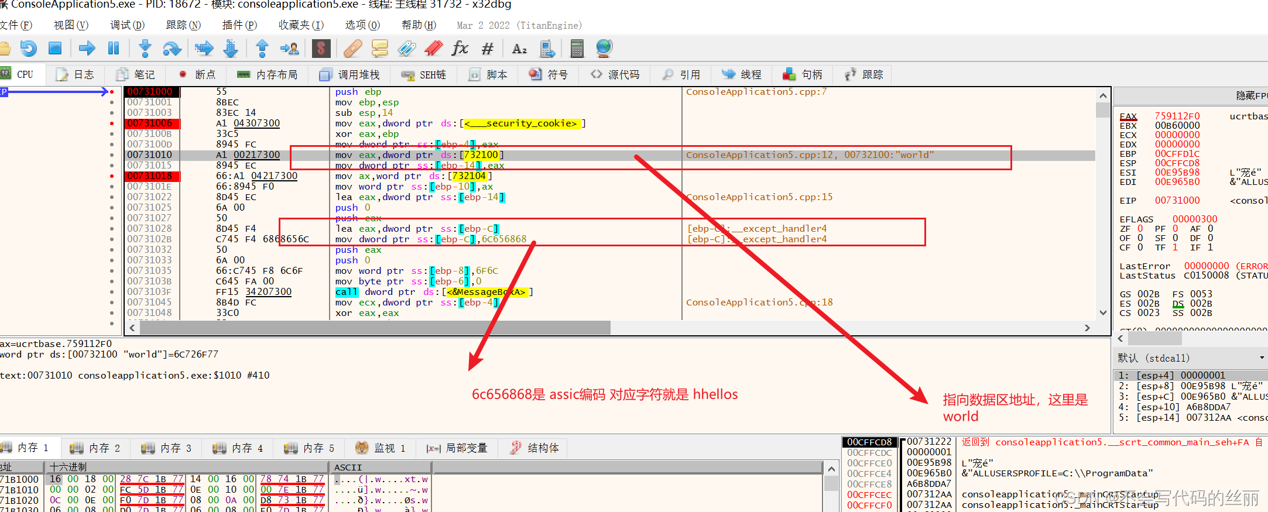Open the 默认 (stdcall) calling convention dropdown
The image size is (1268, 512).
(x=1190, y=358)
